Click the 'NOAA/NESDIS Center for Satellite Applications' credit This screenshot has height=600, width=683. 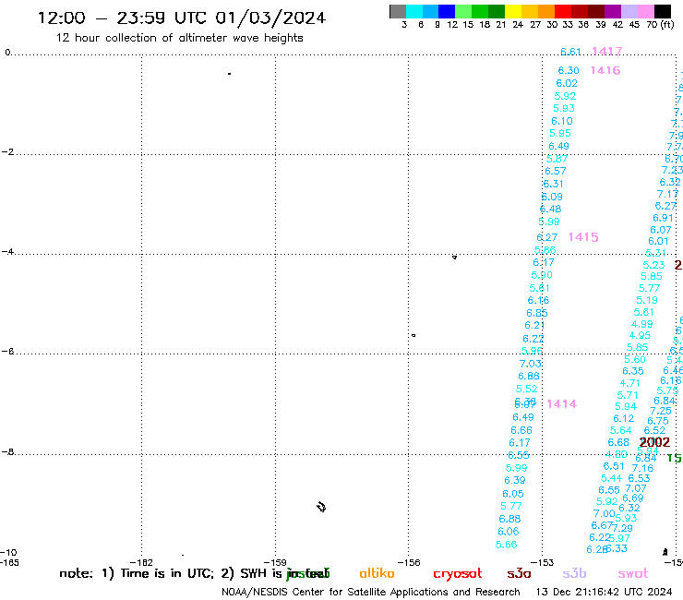click(x=334, y=593)
